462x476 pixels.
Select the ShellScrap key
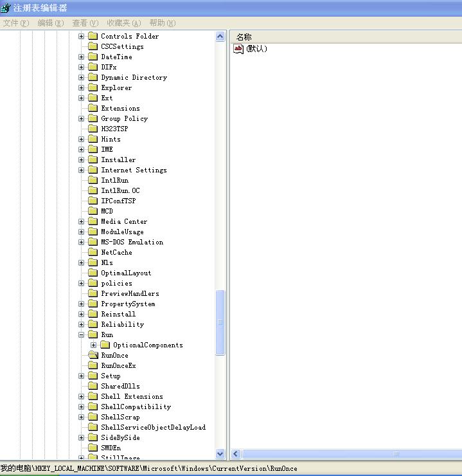coord(120,417)
